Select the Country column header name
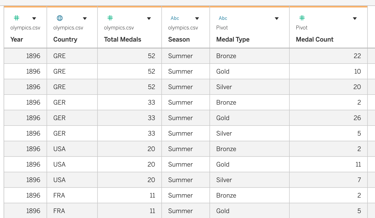375x218 pixels. click(65, 40)
